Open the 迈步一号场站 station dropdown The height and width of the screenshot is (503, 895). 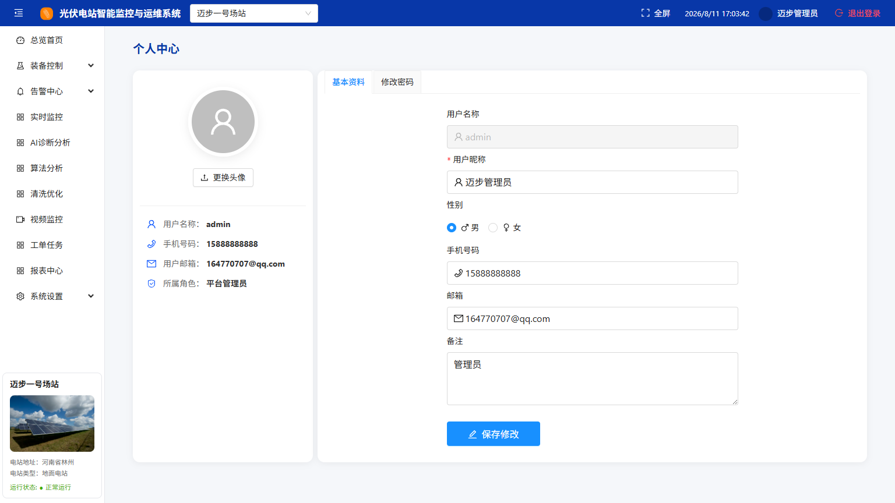click(x=254, y=13)
